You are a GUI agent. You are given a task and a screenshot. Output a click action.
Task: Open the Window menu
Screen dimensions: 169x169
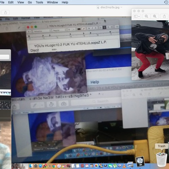(x=52, y=2)
